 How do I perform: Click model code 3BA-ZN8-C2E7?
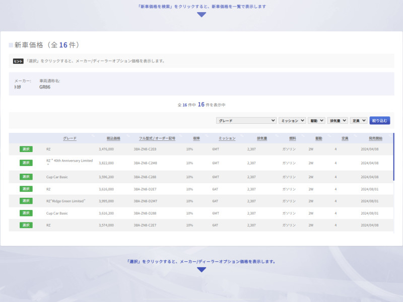[145, 225]
